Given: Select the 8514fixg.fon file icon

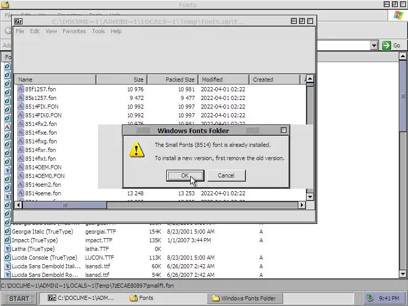Looking at the screenshot, I should click(20, 141).
